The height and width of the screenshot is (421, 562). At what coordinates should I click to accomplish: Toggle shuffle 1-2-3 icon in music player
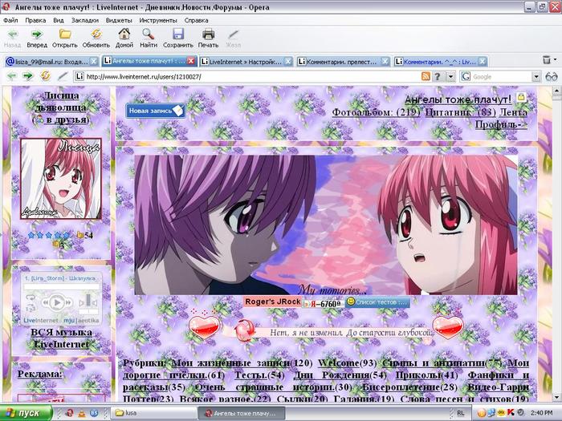(31, 308)
